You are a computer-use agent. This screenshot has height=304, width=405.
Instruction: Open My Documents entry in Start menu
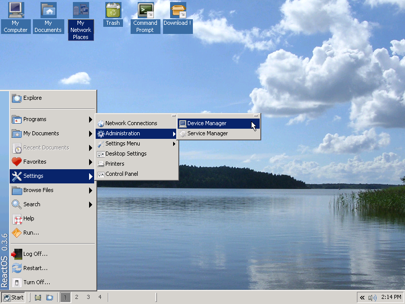pyautogui.click(x=52, y=134)
